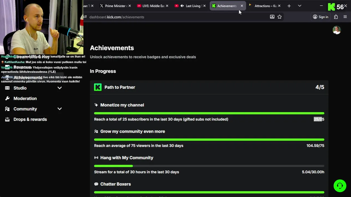351x197 pixels.
Task: Click the 25/25 subscriber value
Action: (x=319, y=119)
